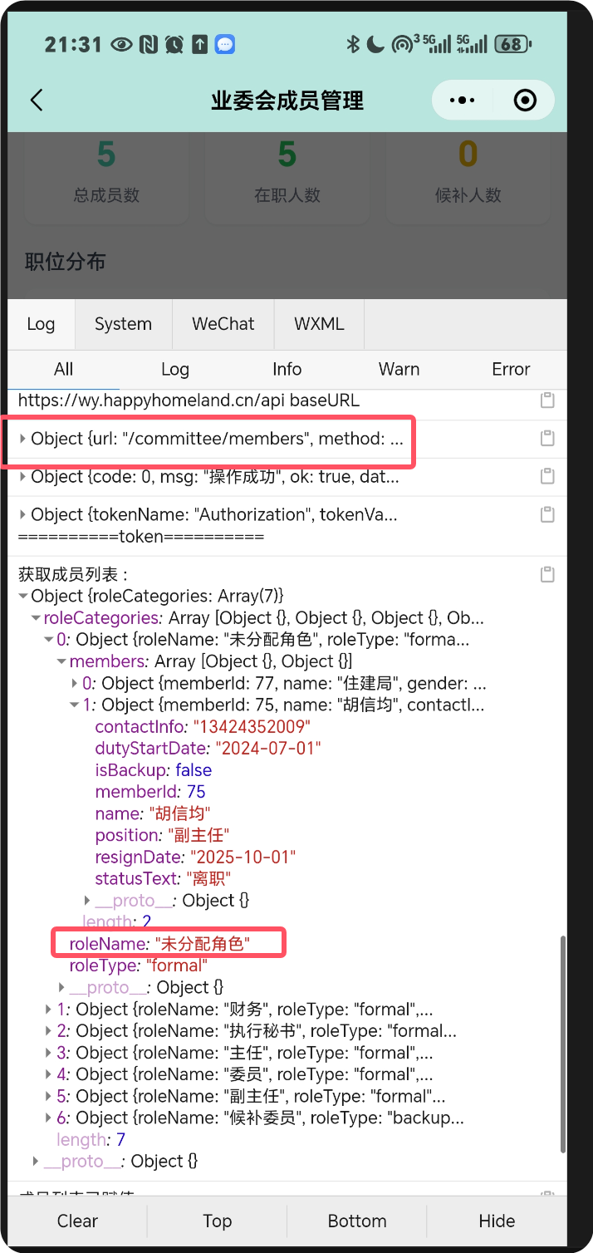Click the statusText value 离职
The height and width of the screenshot is (1253, 593).
coord(208,878)
